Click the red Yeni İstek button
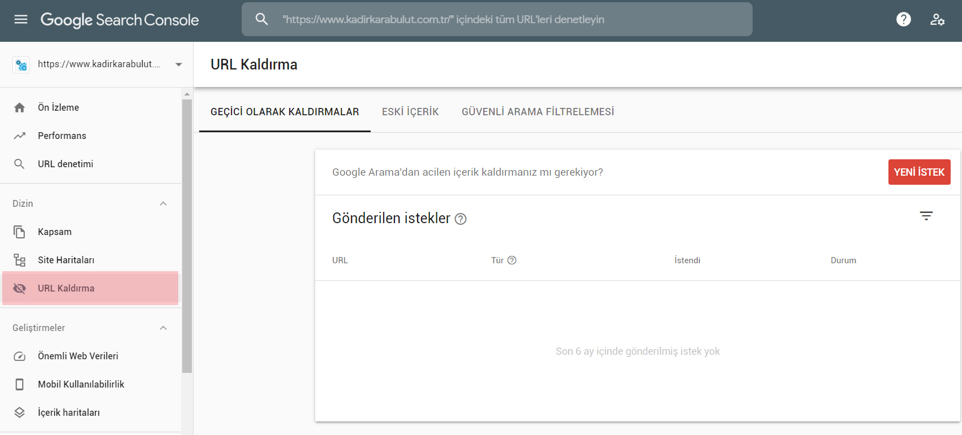 (x=919, y=172)
